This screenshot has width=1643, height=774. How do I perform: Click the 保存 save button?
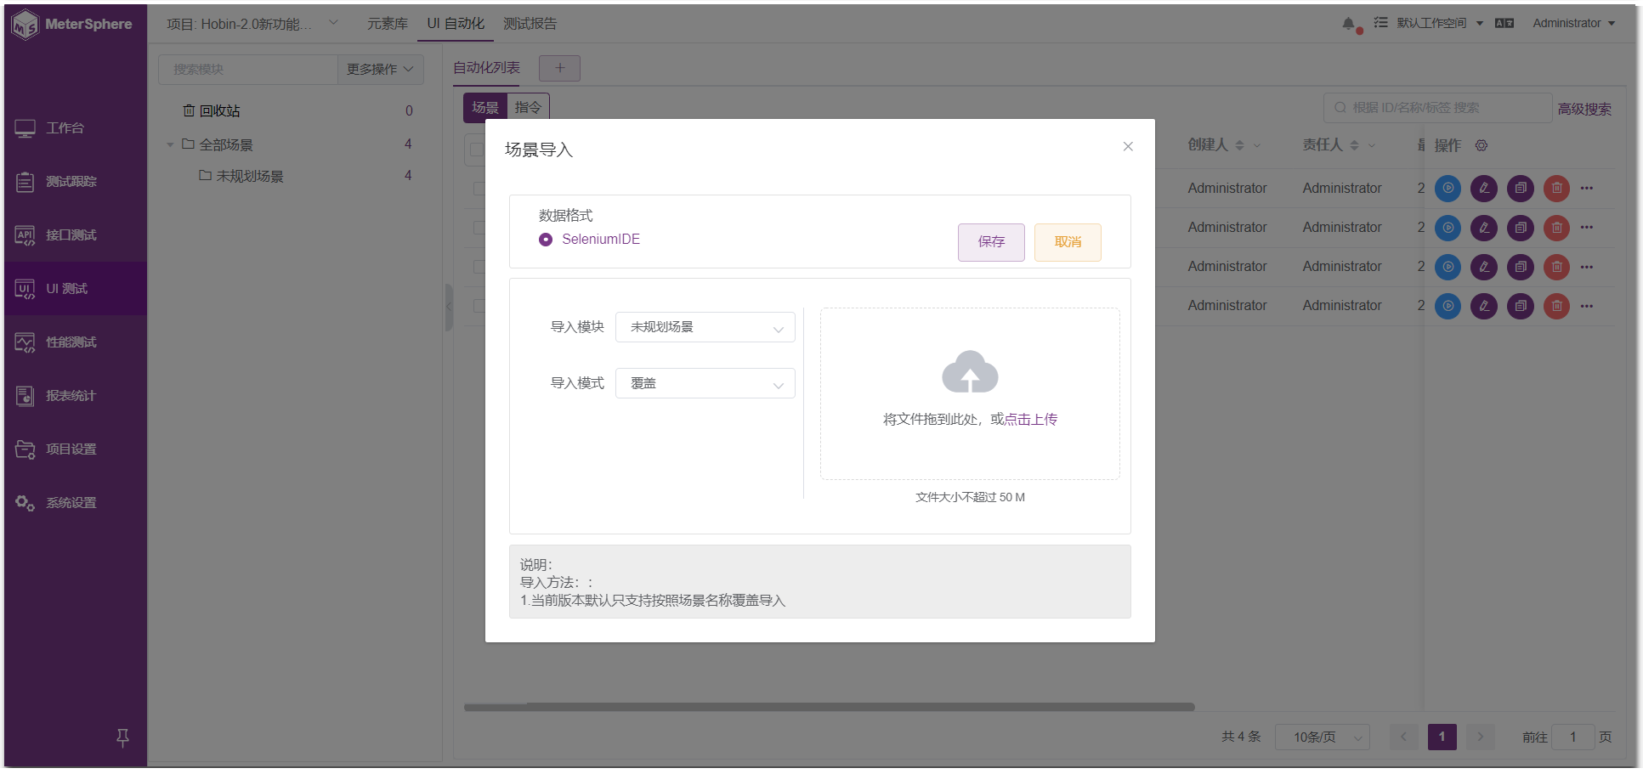pos(991,242)
